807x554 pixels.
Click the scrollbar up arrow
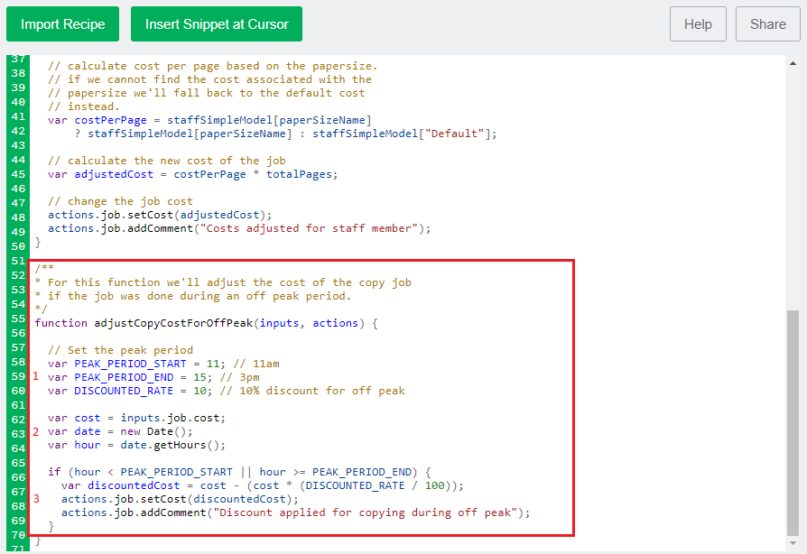pos(793,63)
